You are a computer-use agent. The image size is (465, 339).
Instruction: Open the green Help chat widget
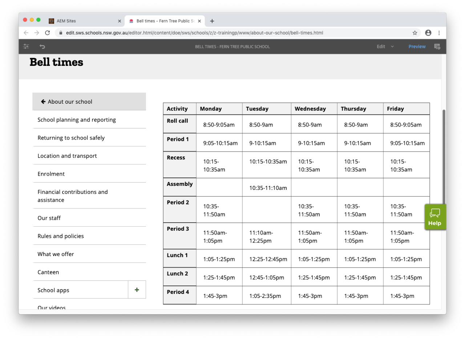click(435, 217)
